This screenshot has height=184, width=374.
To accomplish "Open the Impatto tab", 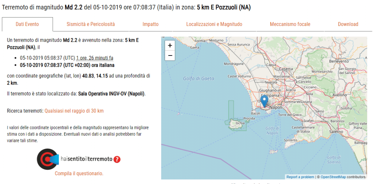I will 150,24.
